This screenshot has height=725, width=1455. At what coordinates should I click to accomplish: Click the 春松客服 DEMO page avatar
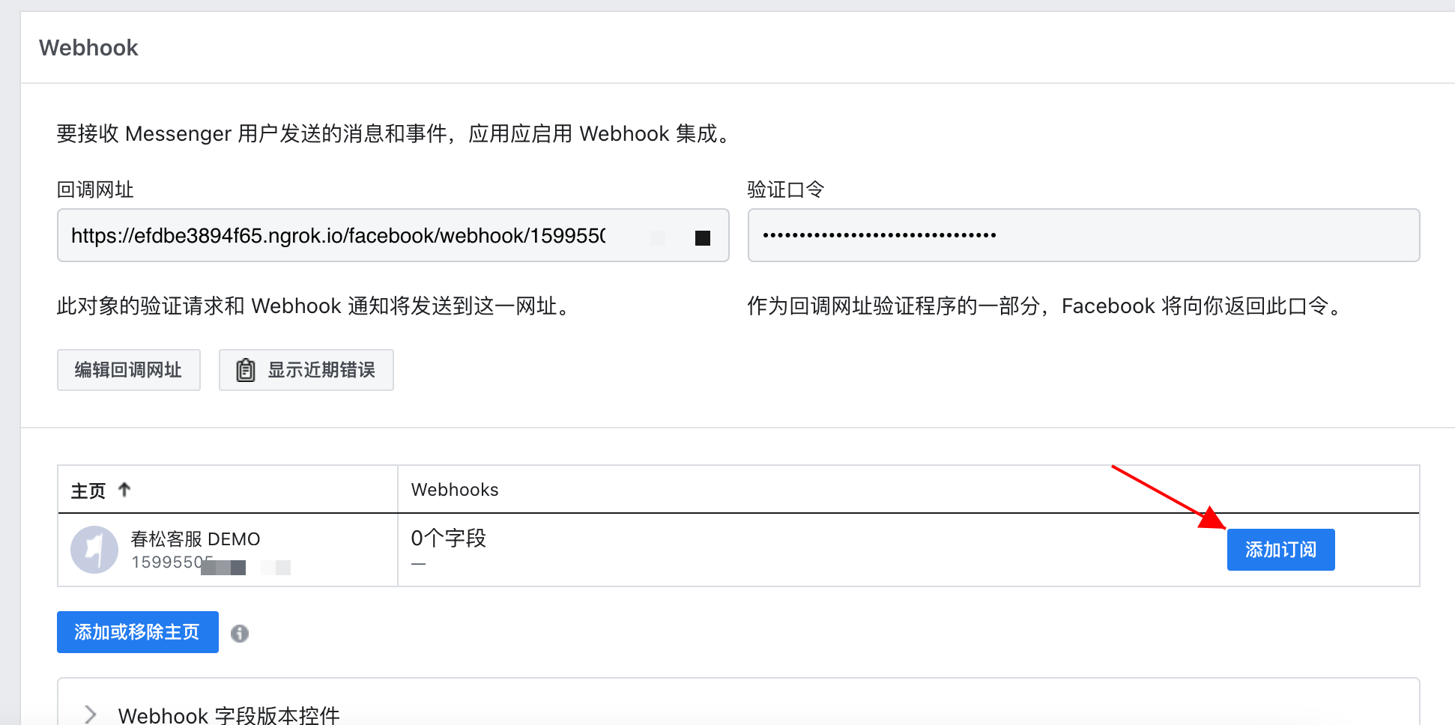(94, 550)
